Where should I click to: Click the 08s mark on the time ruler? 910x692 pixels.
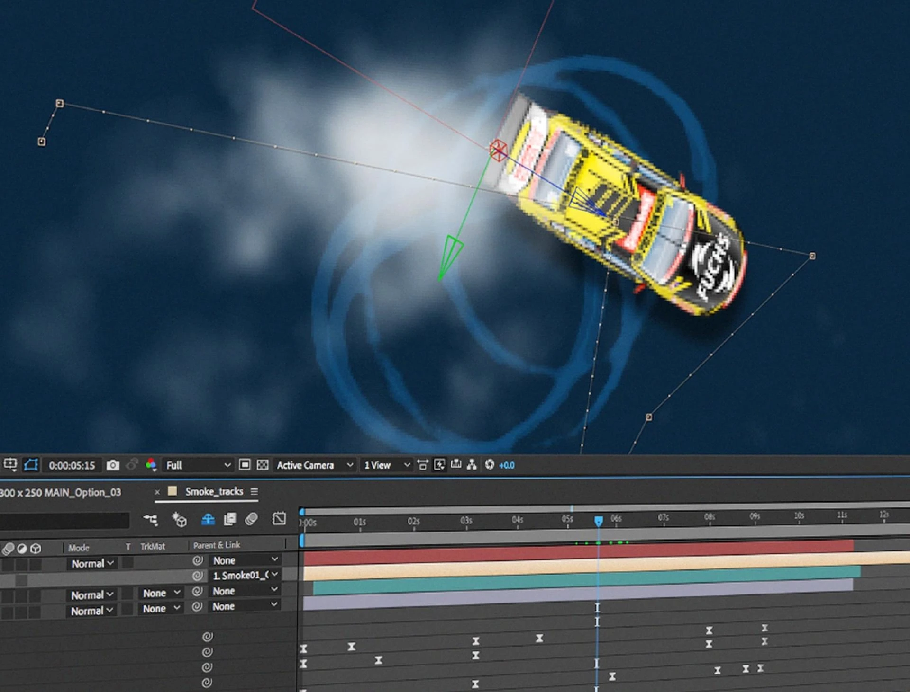pyautogui.click(x=709, y=517)
